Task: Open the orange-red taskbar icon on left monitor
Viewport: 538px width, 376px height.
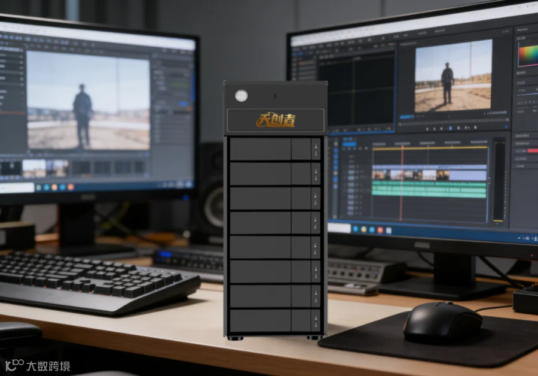Action: point(71,187)
